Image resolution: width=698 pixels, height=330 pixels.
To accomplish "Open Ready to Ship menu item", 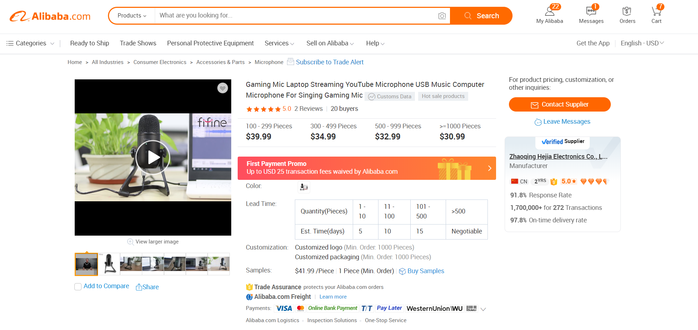I will [90, 43].
